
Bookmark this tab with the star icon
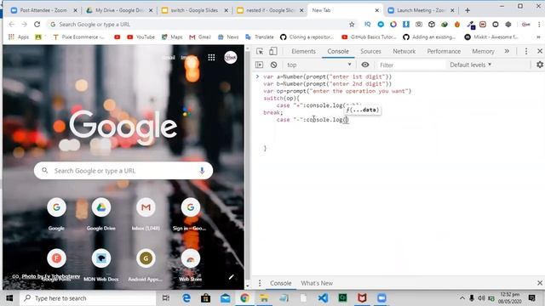click(352, 25)
